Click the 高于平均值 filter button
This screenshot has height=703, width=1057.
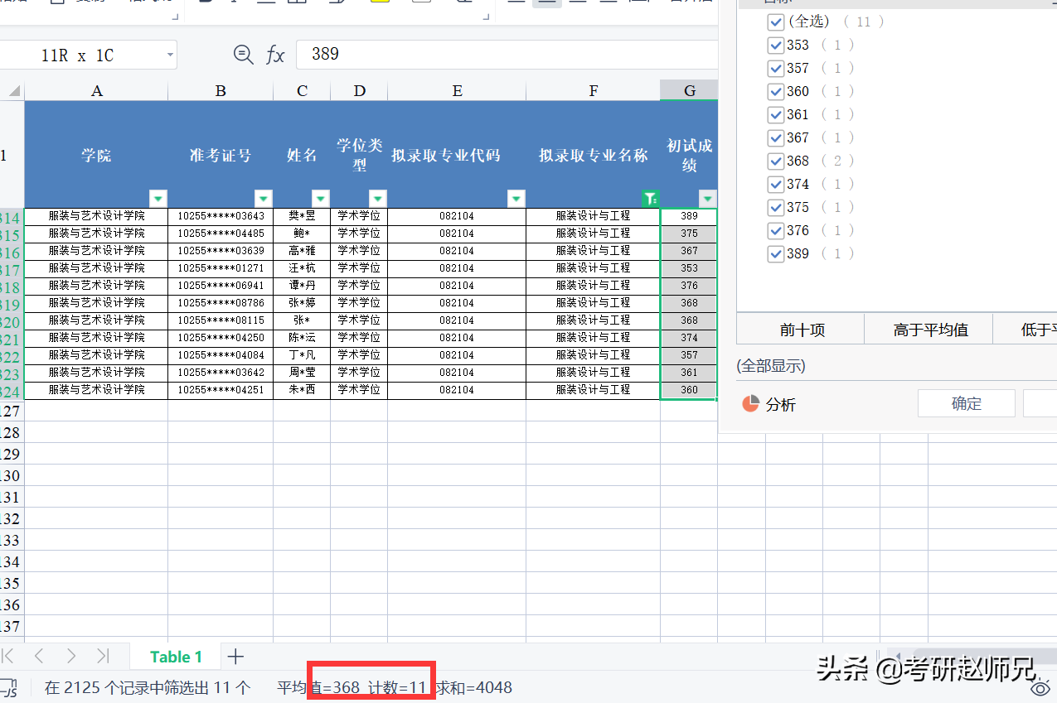pos(929,328)
